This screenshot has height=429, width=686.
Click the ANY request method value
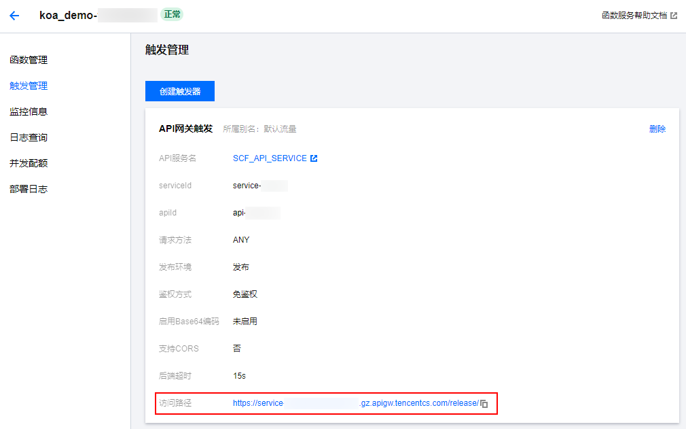pos(241,240)
